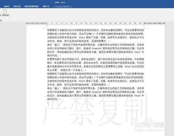Open the 加载项 ribbon tab

coord(7,6)
